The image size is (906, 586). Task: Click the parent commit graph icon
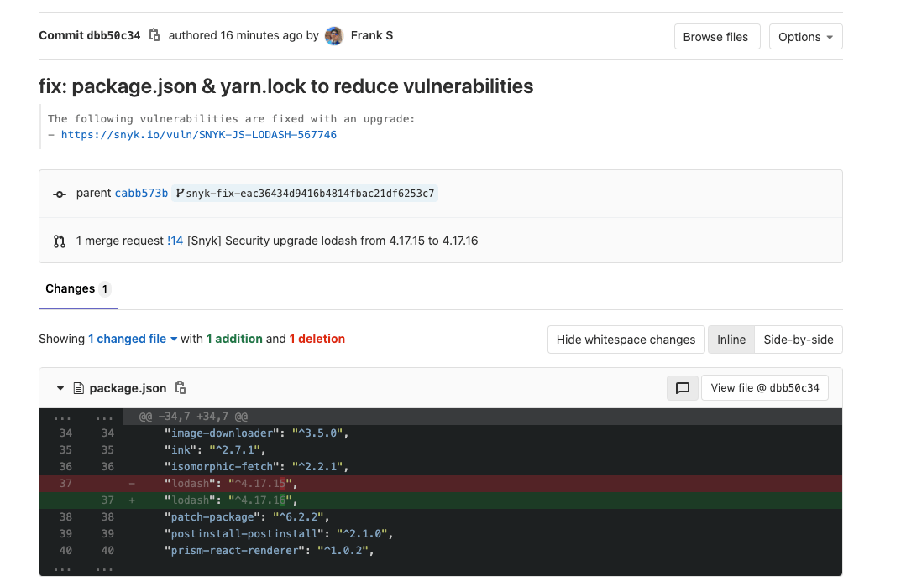point(60,194)
